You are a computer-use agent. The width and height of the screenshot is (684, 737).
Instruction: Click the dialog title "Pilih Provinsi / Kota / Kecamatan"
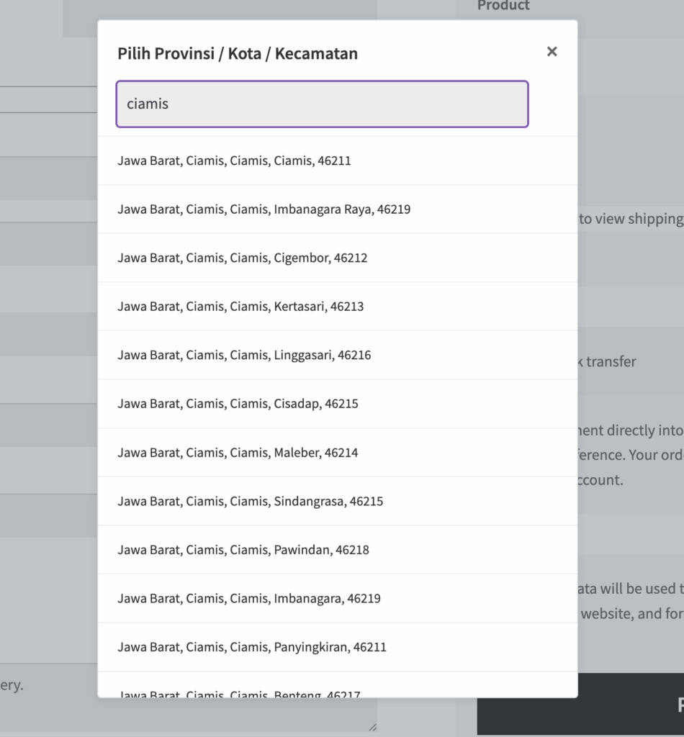pyautogui.click(x=238, y=53)
